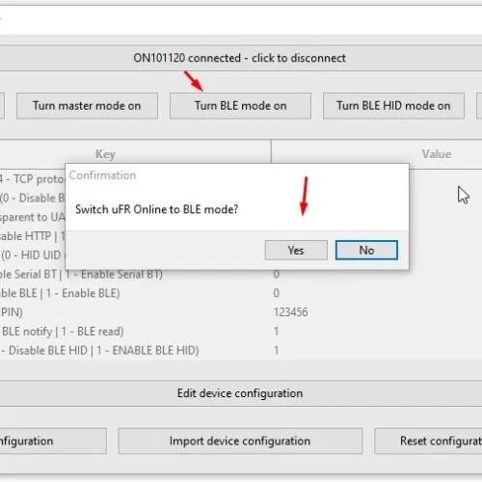
Task: Click Import device configuration button
Action: 240,441
